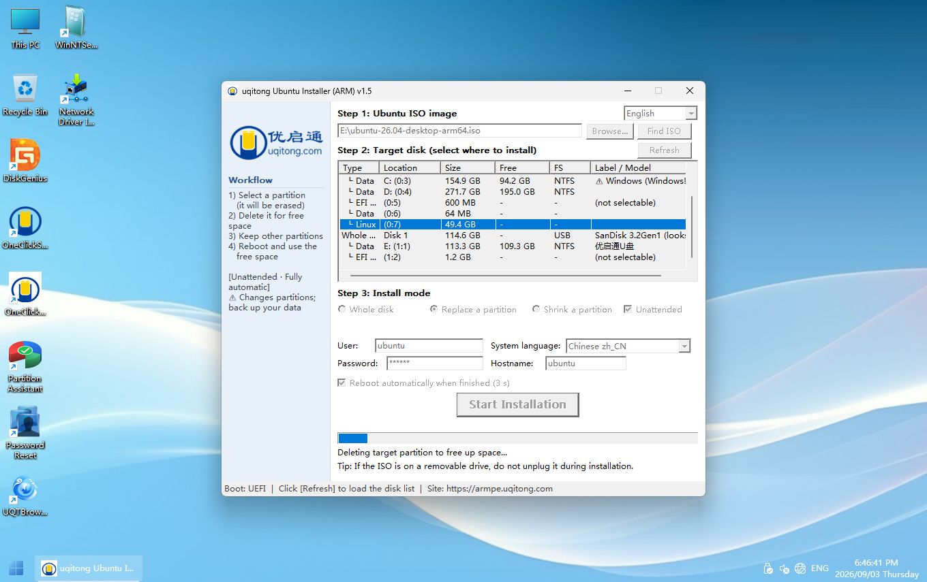Toggle the Unattended checkbox
This screenshot has width=927, height=582.
tap(652, 309)
